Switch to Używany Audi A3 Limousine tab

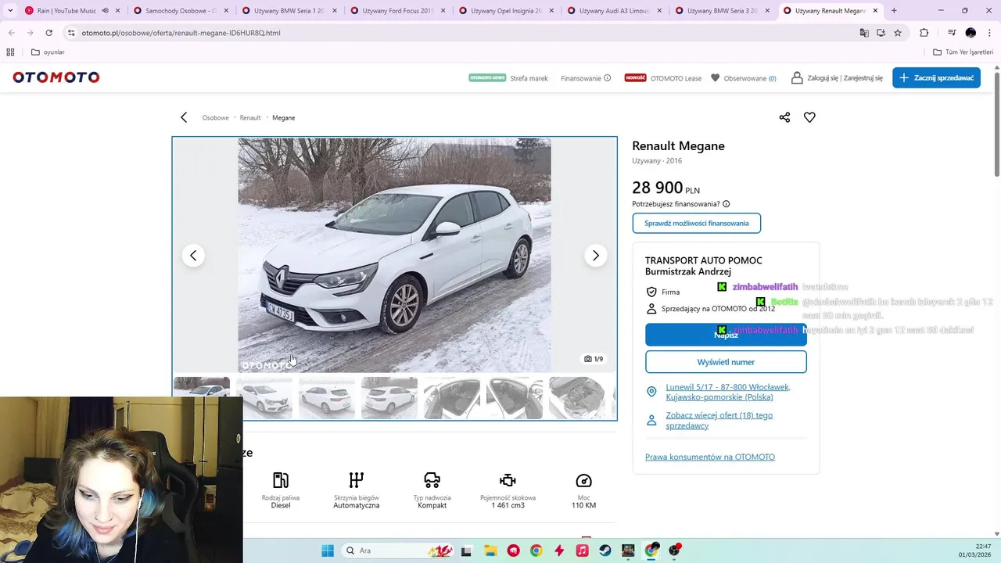[609, 11]
